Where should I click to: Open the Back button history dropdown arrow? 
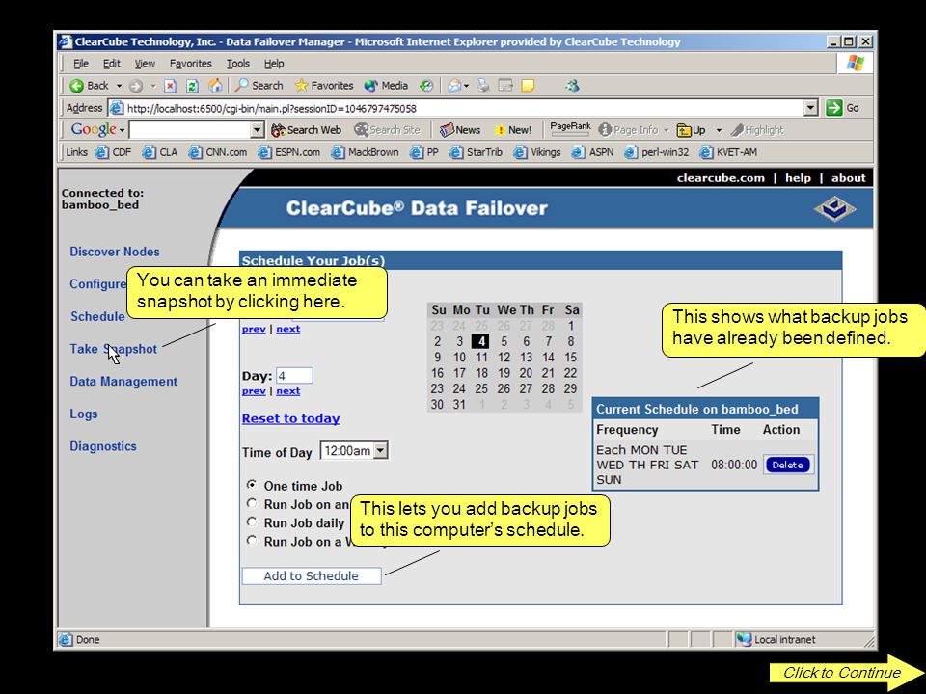tap(119, 86)
